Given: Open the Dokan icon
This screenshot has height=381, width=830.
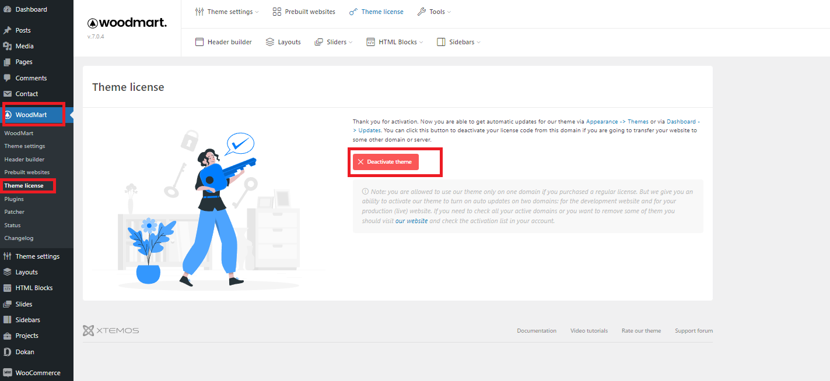Looking at the screenshot, I should [x=7, y=352].
